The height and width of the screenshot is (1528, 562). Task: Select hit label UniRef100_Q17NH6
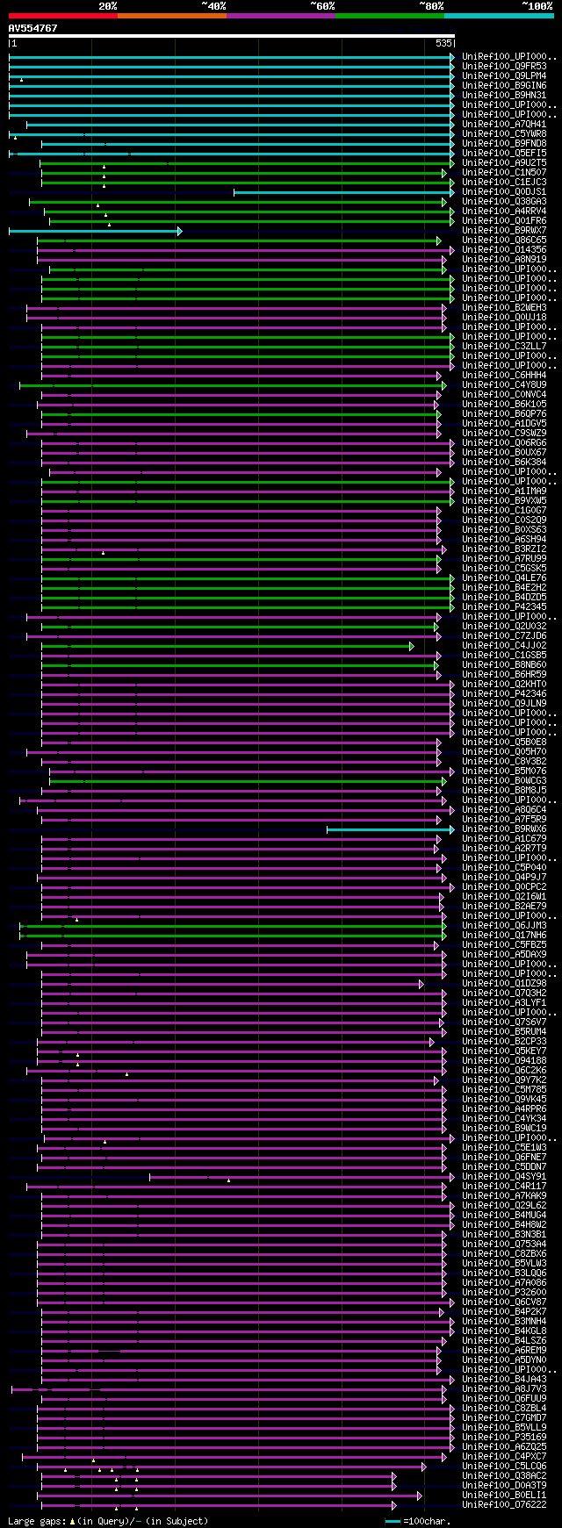coord(504,935)
